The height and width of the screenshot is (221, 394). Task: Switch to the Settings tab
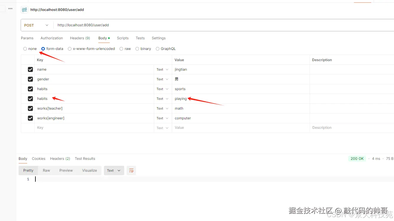click(x=159, y=38)
